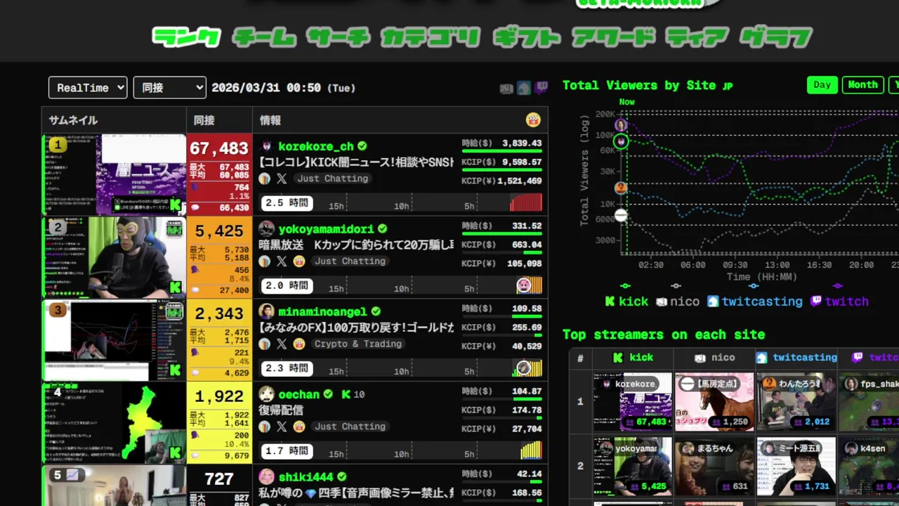The height and width of the screenshot is (506, 899).
Task: Toggle the twitcasting site filter icon
Action: [524, 88]
